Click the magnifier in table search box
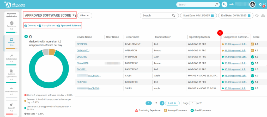Image resolution: width=267 pixels, height=117 pixels. [173, 16]
